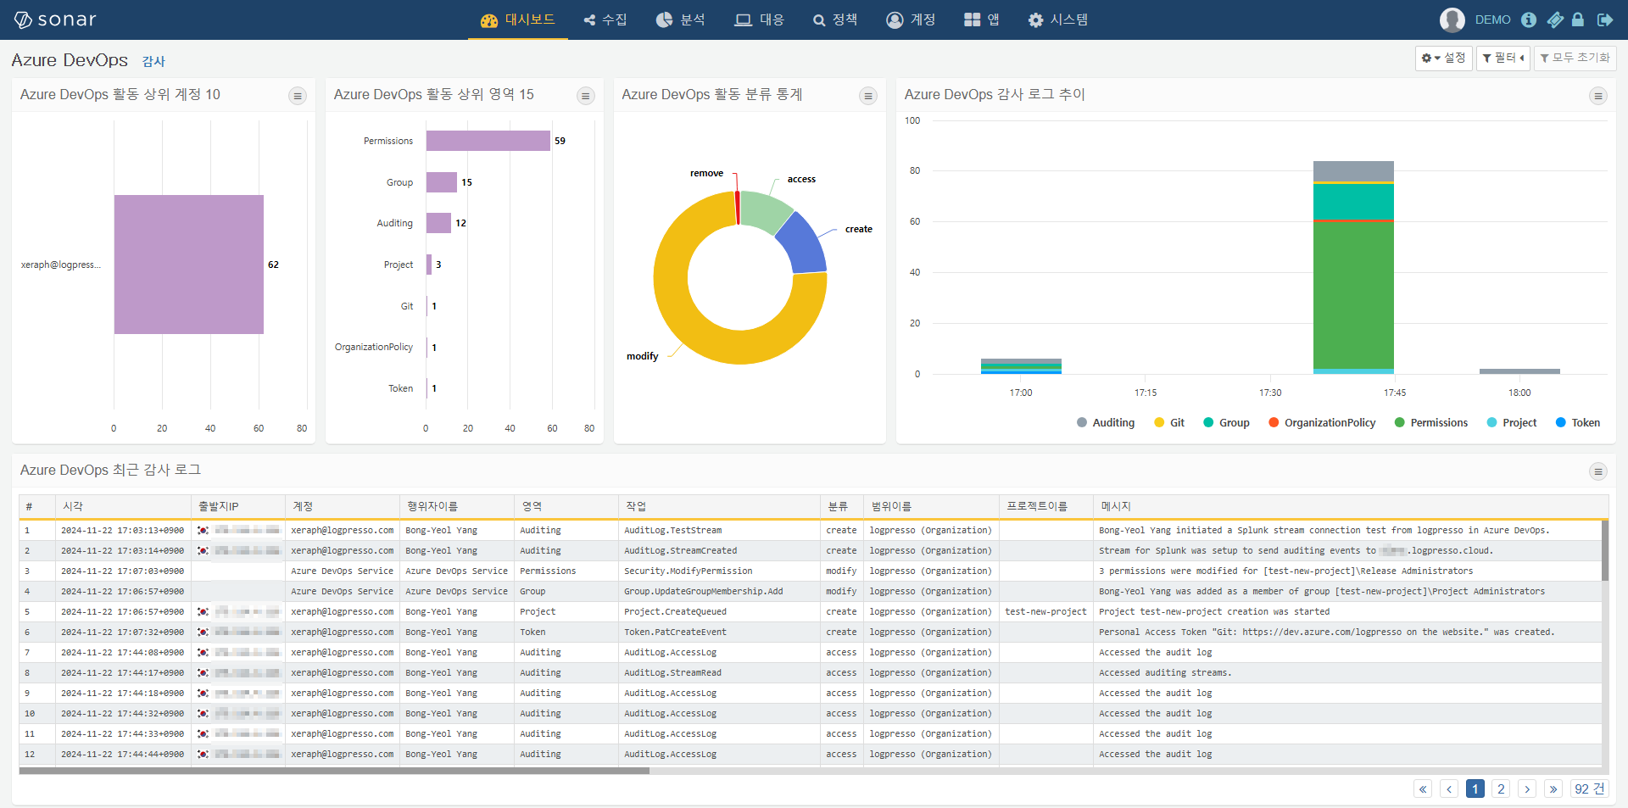Toggle Permissions legend series
This screenshot has height=808, width=1628.
(x=1431, y=422)
